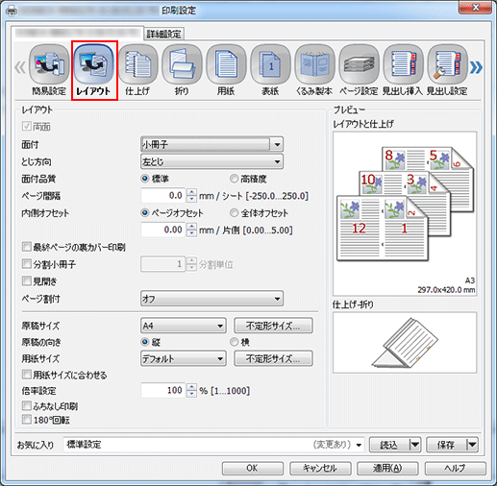
Task: Check 用紙サイズに合わせる option
Action: click(26, 375)
